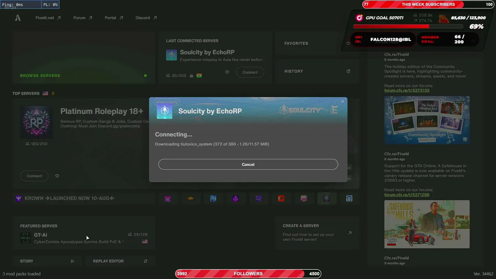The height and width of the screenshot is (279, 496).
Task: Click the Ver. 34462 version label
Action: (x=484, y=274)
